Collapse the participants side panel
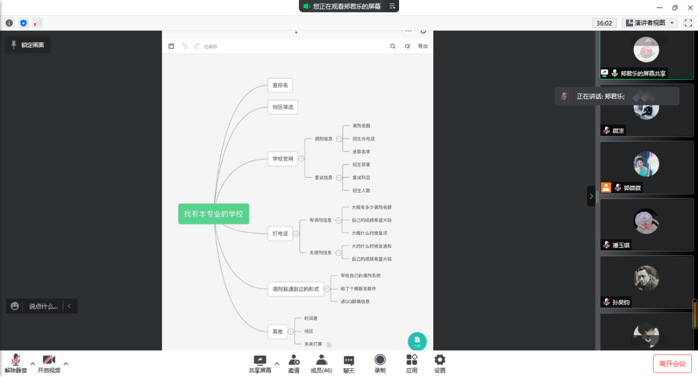 591,196
